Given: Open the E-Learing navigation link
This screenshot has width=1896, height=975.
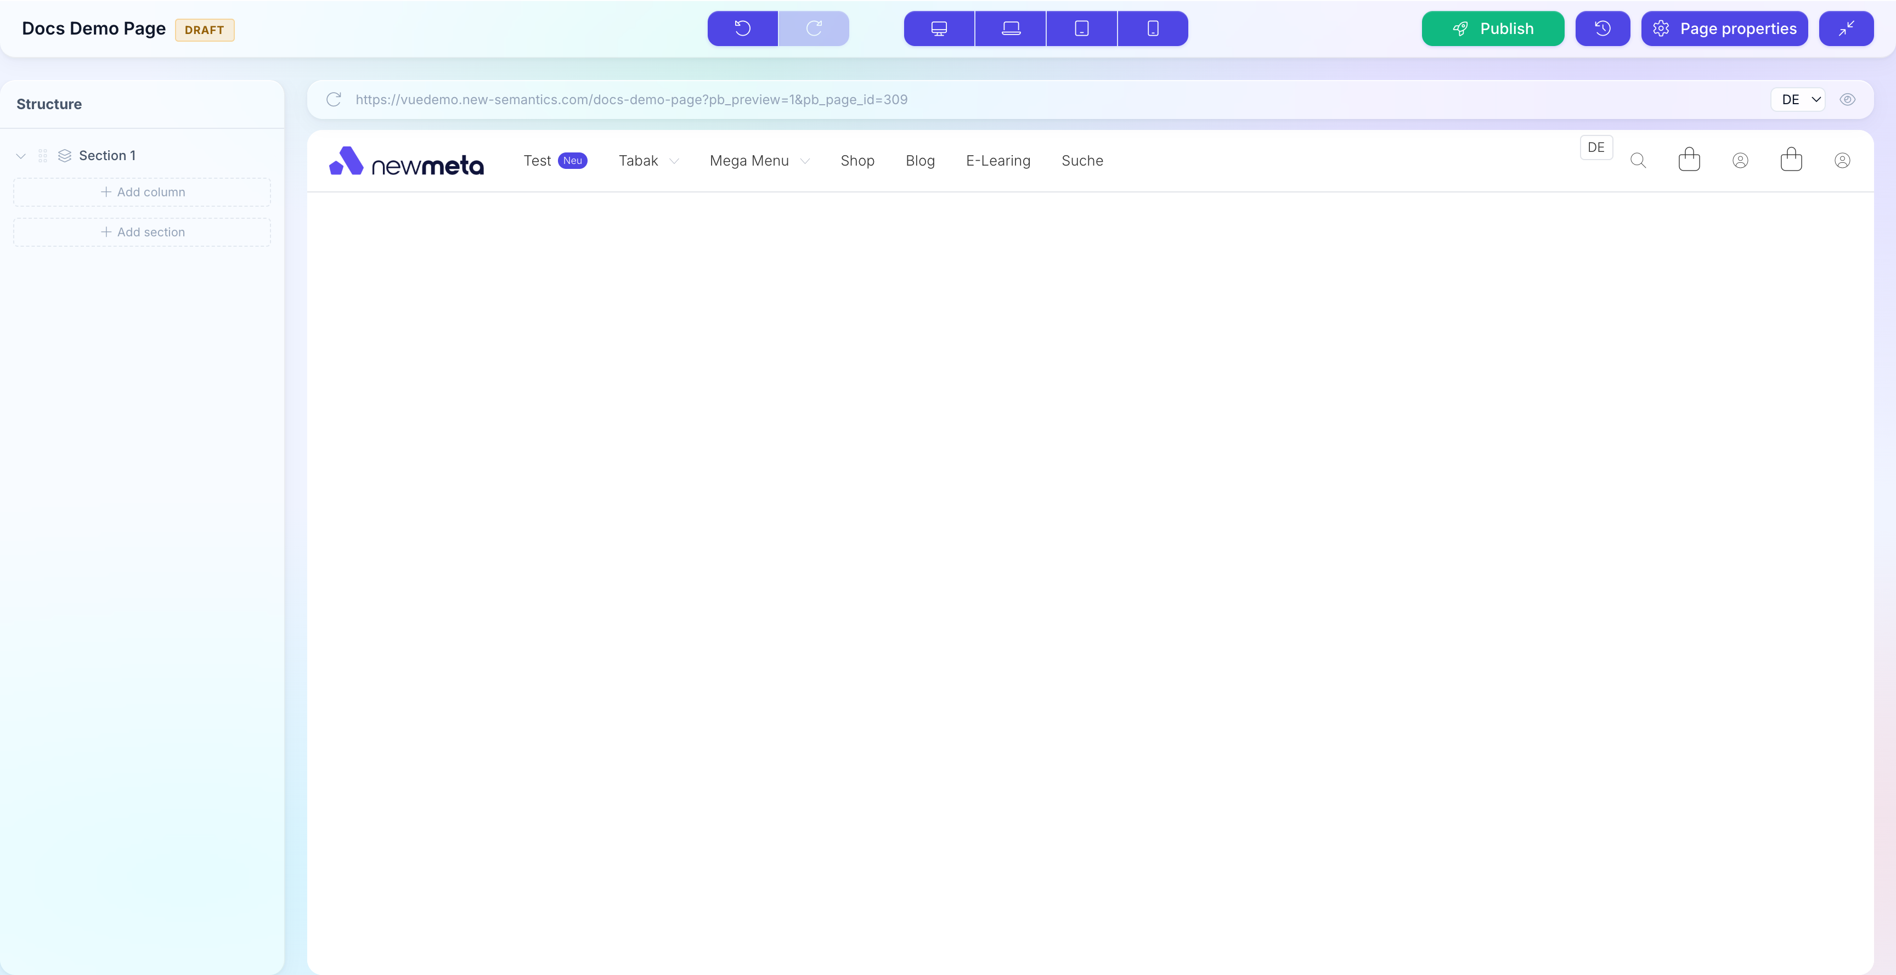Looking at the screenshot, I should (x=998, y=161).
